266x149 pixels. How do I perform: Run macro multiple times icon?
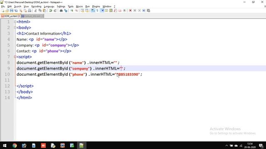coord(144,11)
